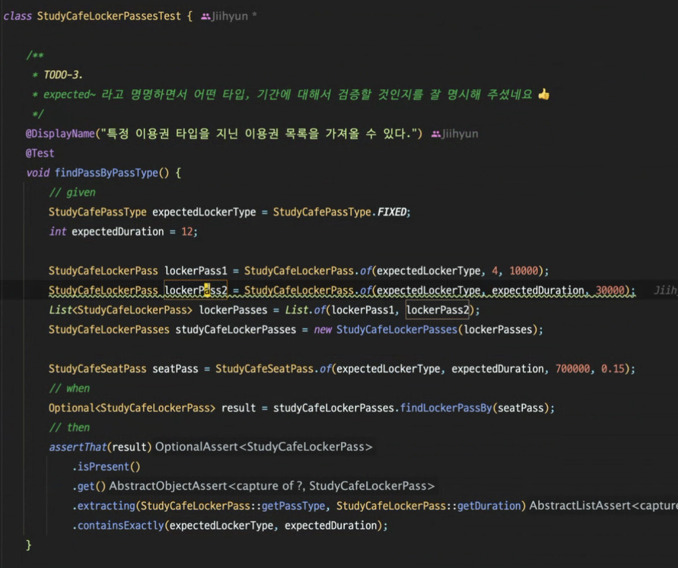The height and width of the screenshot is (568, 678).
Task: Click expectedLockerType inside containsExactly
Action: coord(221,526)
